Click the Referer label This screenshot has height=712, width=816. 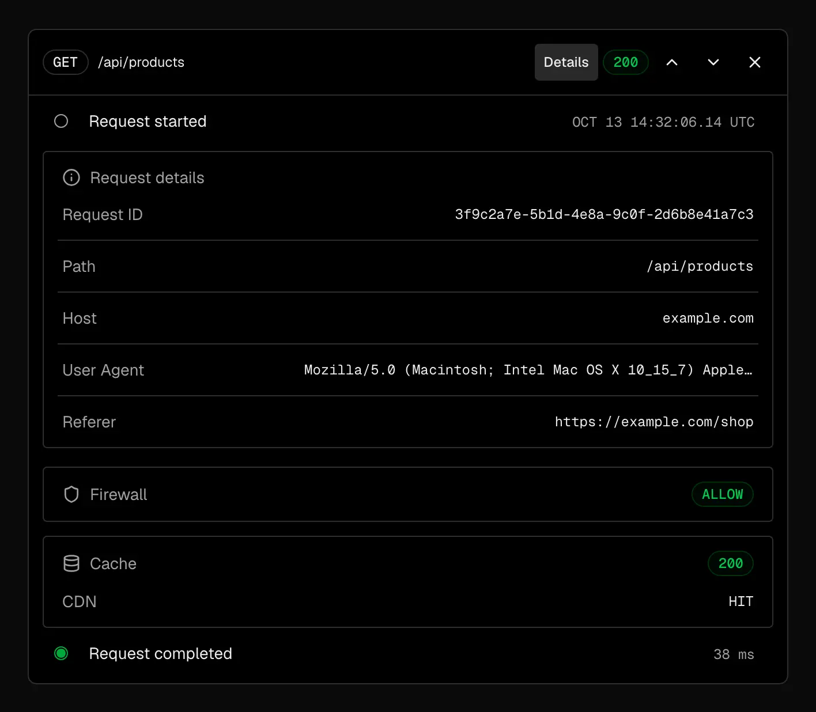(89, 422)
